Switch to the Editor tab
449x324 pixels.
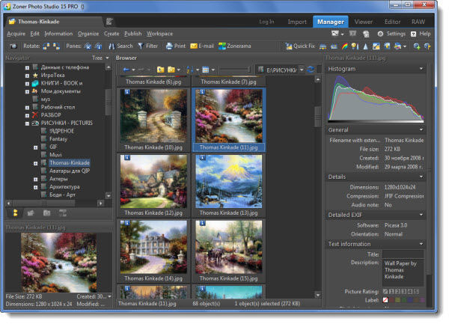(x=392, y=22)
